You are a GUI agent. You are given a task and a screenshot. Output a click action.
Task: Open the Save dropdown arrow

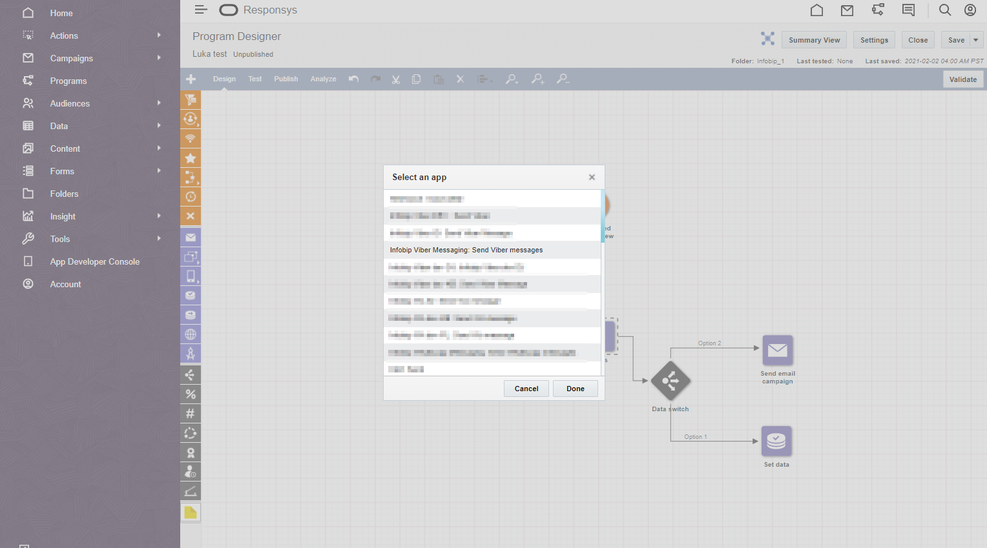pos(975,40)
